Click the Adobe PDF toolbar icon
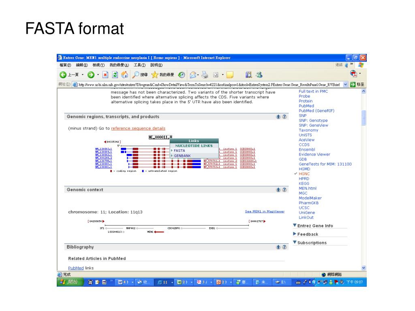This screenshot has width=415, height=311. (x=353, y=74)
